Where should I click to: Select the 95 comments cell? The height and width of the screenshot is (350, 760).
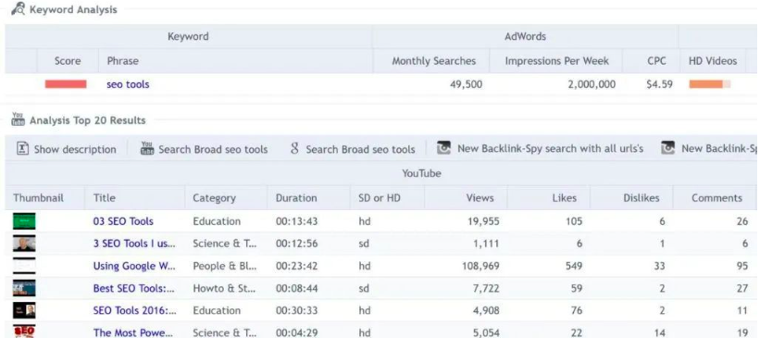(741, 266)
